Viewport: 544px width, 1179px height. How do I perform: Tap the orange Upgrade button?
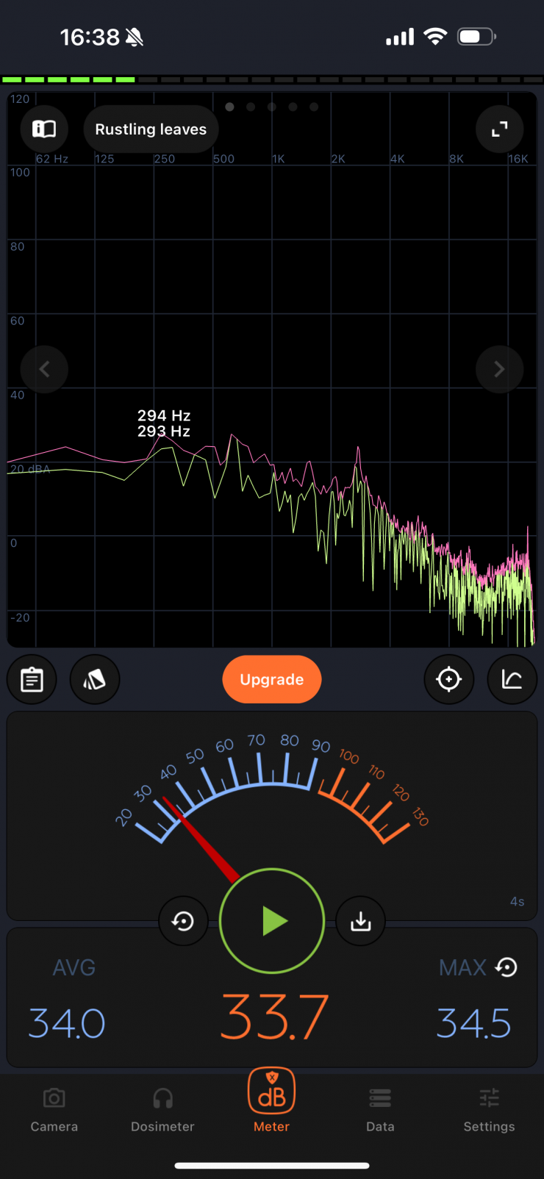point(272,679)
